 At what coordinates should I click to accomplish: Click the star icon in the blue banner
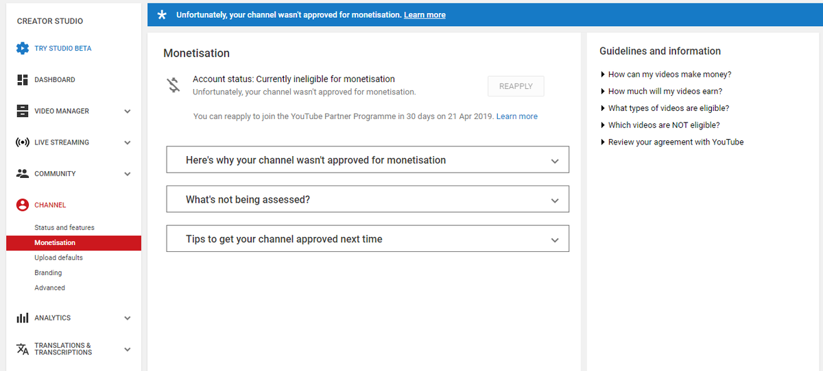pyautogui.click(x=162, y=14)
